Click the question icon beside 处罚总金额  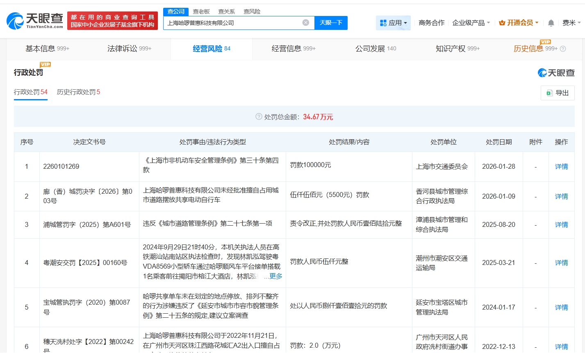(x=259, y=117)
